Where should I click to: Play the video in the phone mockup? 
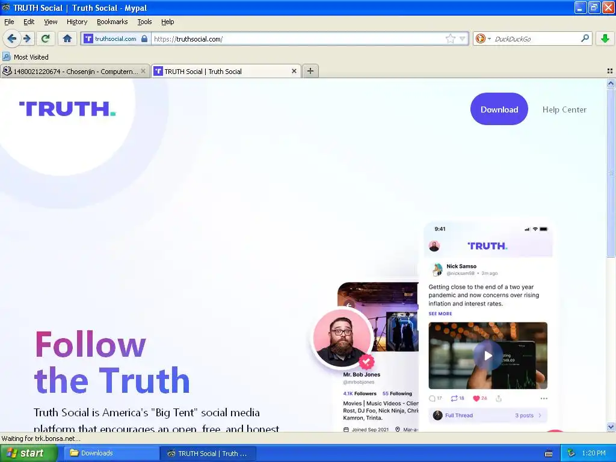tap(488, 356)
